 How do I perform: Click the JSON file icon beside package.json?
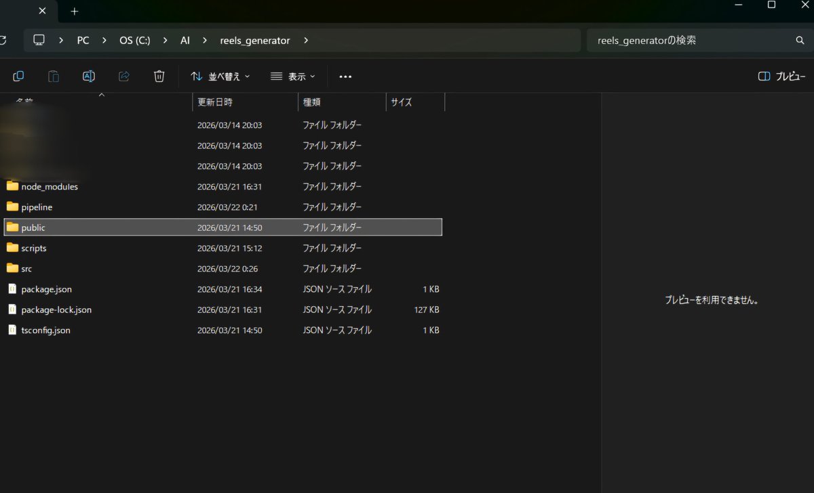(12, 289)
